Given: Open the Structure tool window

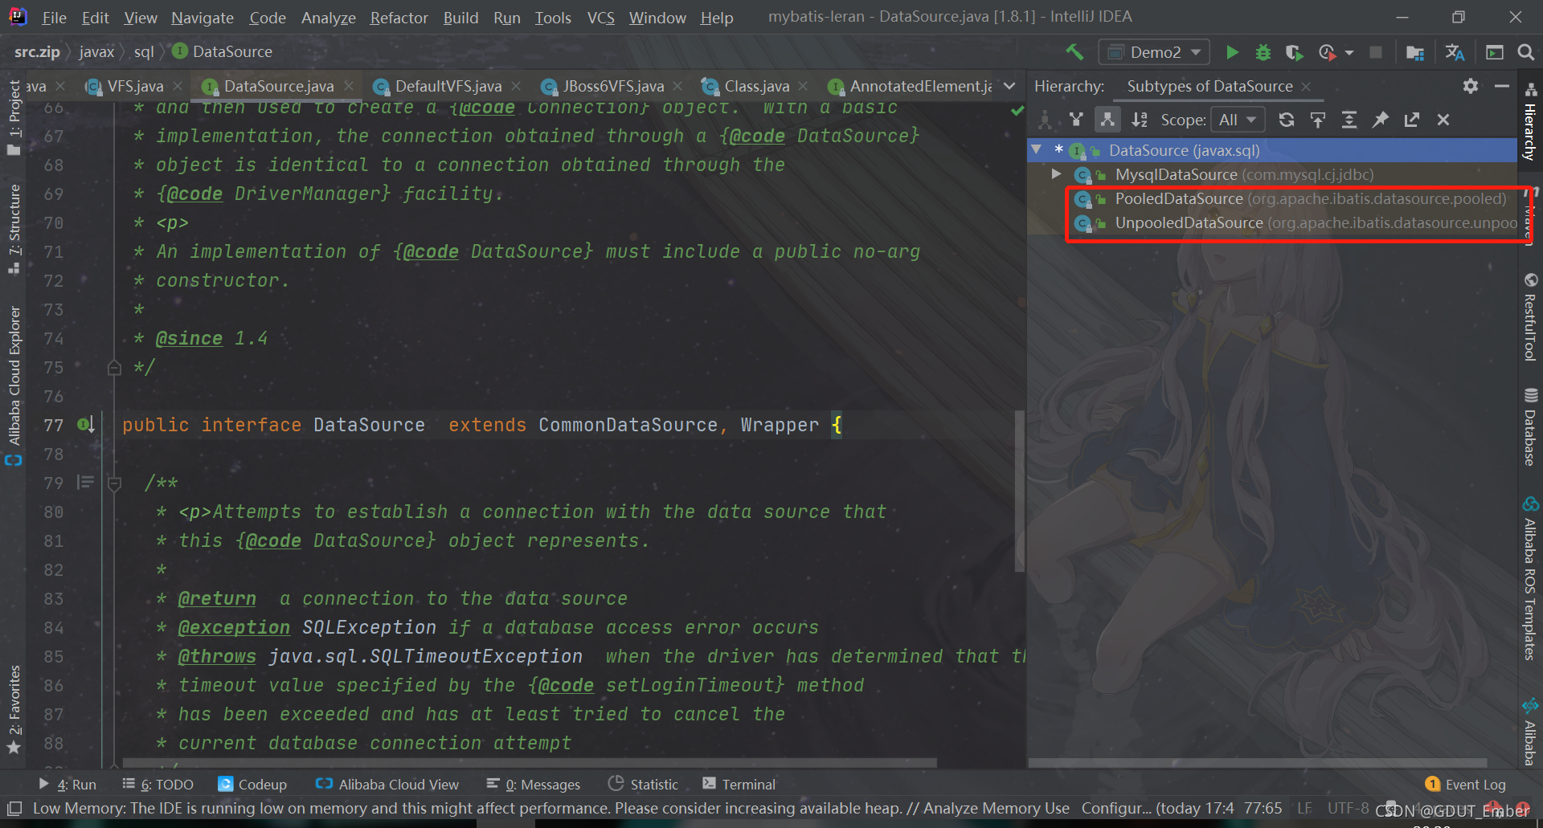Looking at the screenshot, I should tap(14, 228).
